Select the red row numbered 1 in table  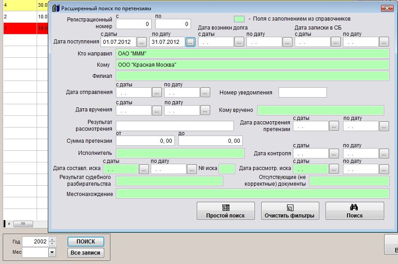(x=25, y=28)
